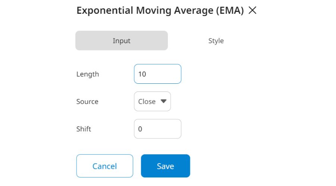Click the Source label
The width and height of the screenshot is (336, 186).
pos(87,102)
